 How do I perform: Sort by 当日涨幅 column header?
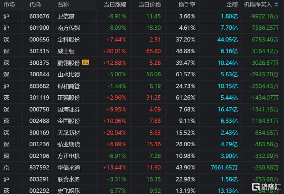pos(115,5)
